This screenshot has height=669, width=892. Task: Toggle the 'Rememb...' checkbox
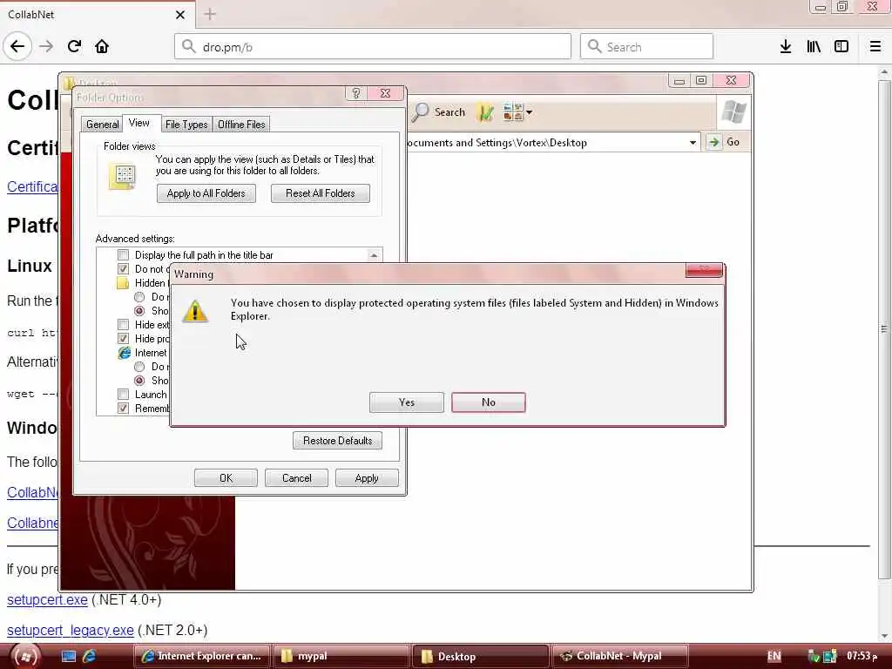[x=123, y=408]
